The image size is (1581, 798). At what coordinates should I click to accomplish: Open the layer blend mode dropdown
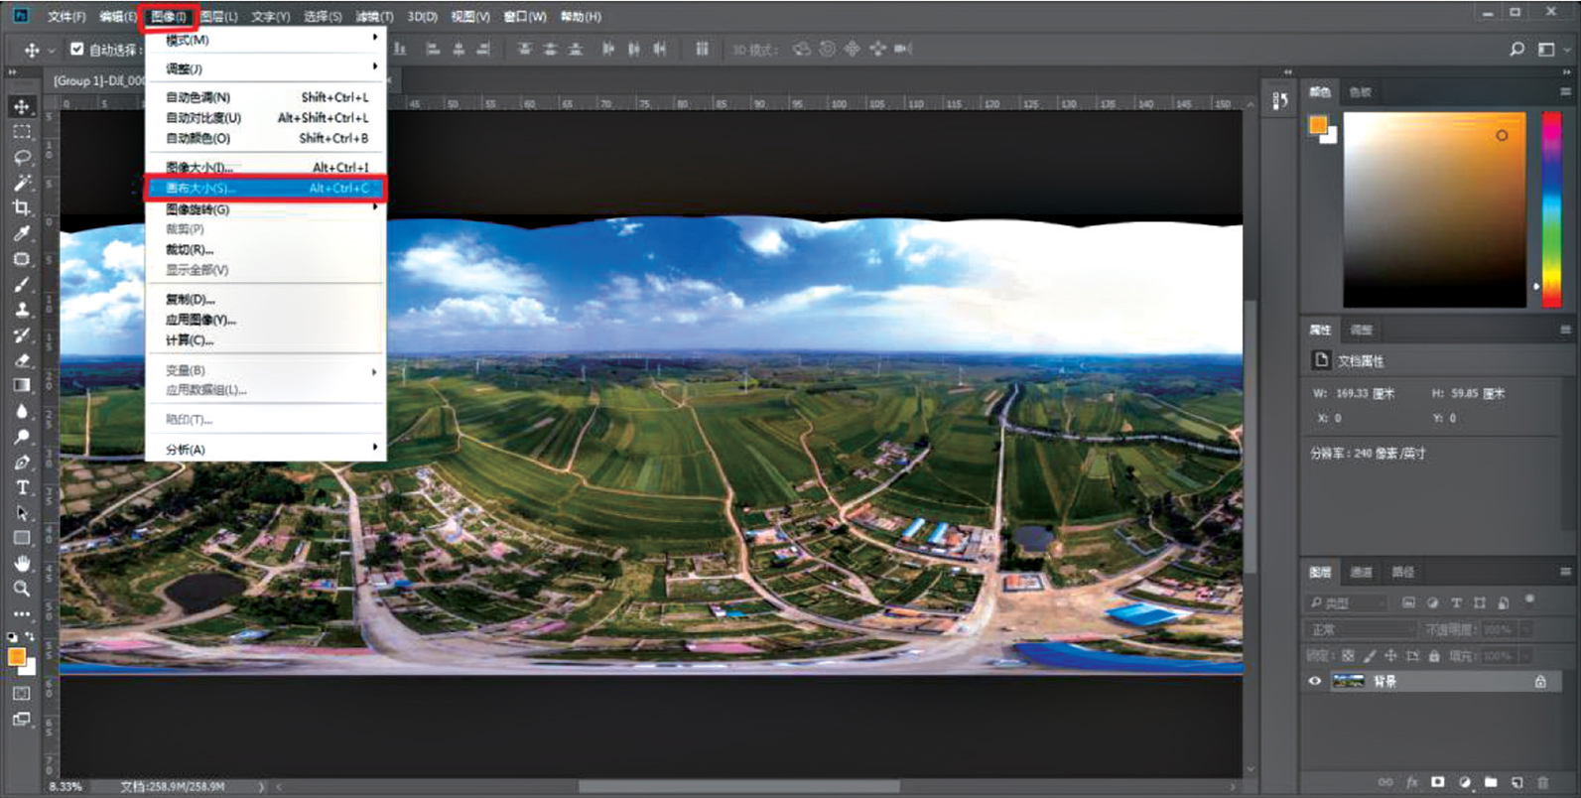click(x=1362, y=629)
